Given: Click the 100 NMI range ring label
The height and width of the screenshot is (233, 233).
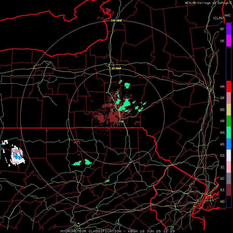Looking at the screenshot, I should (x=116, y=20).
